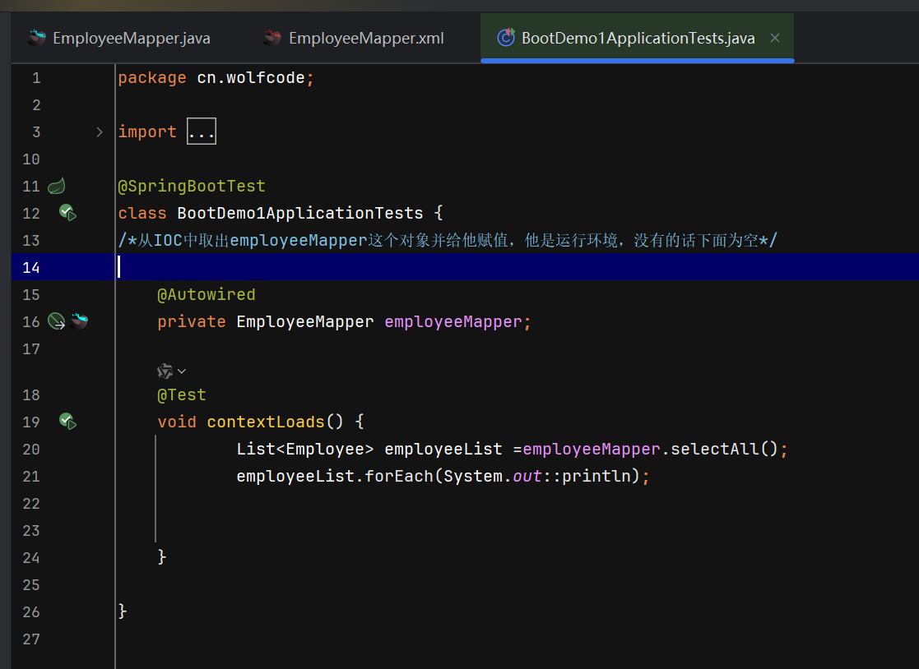Click the println reference on line 21
The image size is (919, 669).
(x=596, y=477)
